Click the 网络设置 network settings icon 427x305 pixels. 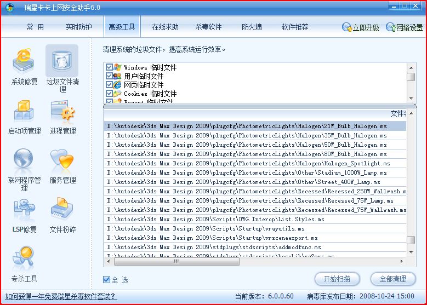pos(391,27)
